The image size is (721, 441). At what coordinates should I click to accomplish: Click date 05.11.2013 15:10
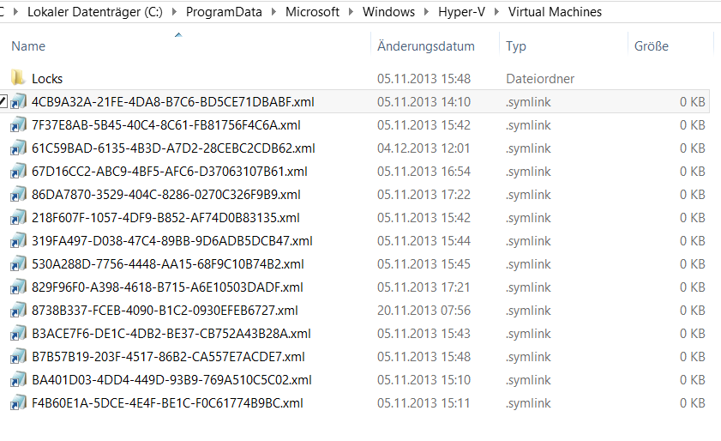[x=424, y=380]
